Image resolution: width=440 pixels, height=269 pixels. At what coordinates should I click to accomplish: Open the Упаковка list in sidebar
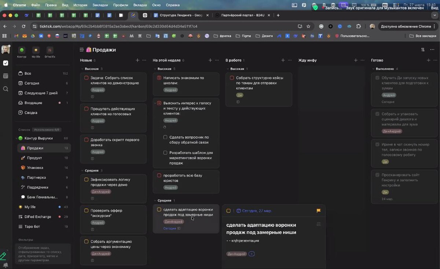tap(43, 167)
